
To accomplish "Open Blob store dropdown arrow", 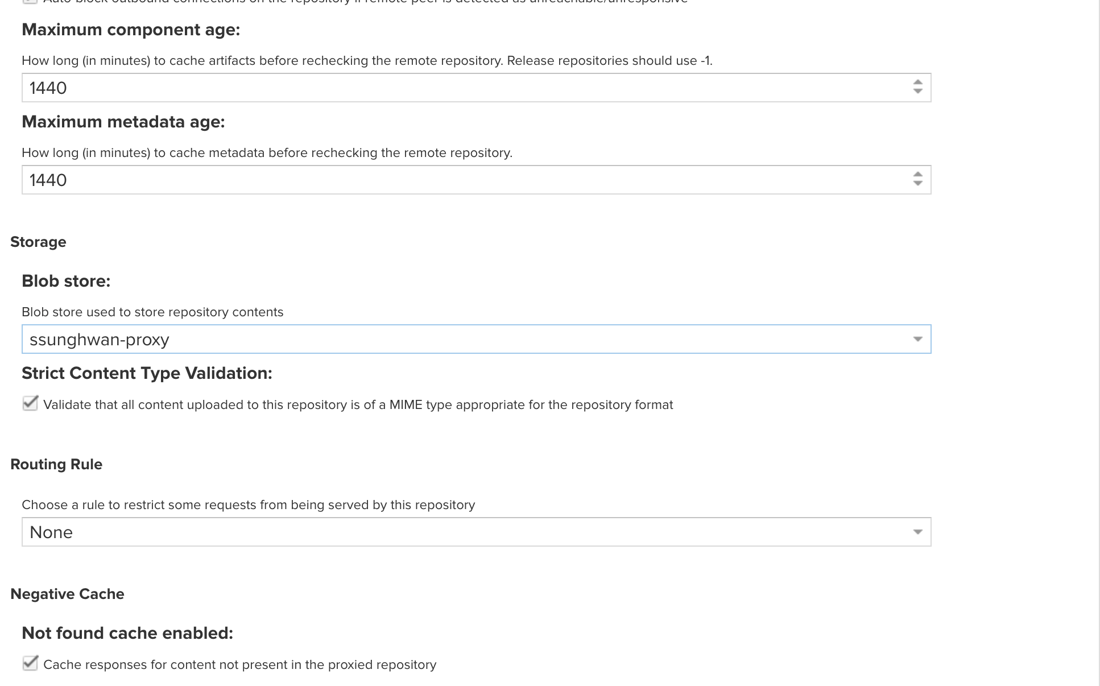I will [917, 339].
